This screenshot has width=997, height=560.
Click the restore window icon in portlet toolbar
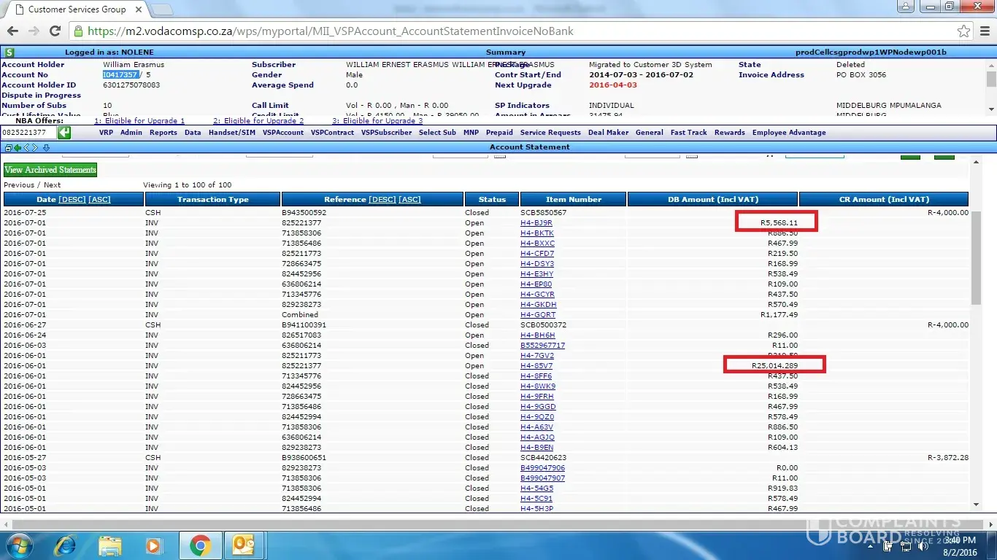pyautogui.click(x=8, y=147)
